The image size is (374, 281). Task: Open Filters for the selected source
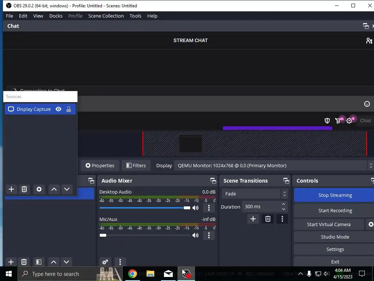[x=136, y=166]
